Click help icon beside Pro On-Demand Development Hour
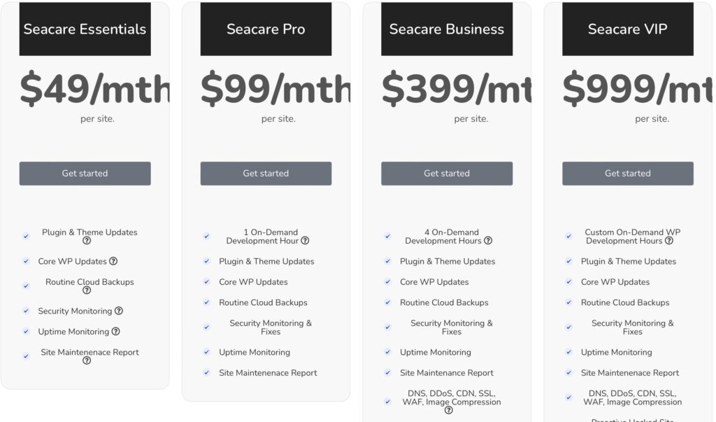Image resolution: width=716 pixels, height=422 pixels. [305, 241]
